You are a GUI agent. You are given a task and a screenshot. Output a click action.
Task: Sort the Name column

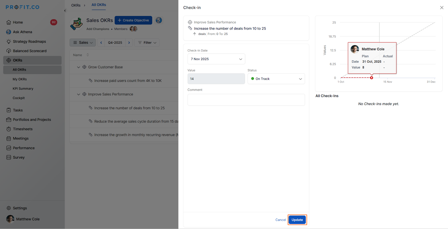pos(88,55)
